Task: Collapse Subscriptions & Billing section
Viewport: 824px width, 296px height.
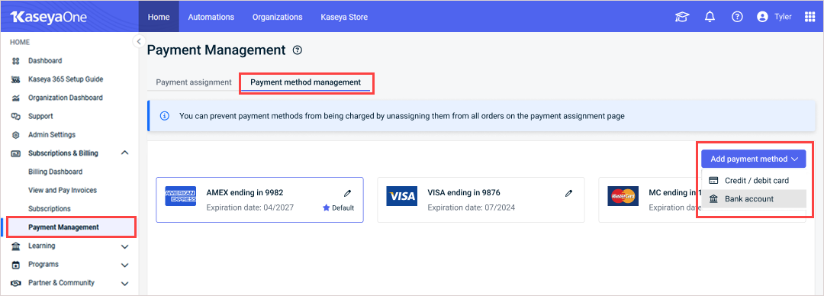Action: pos(124,153)
